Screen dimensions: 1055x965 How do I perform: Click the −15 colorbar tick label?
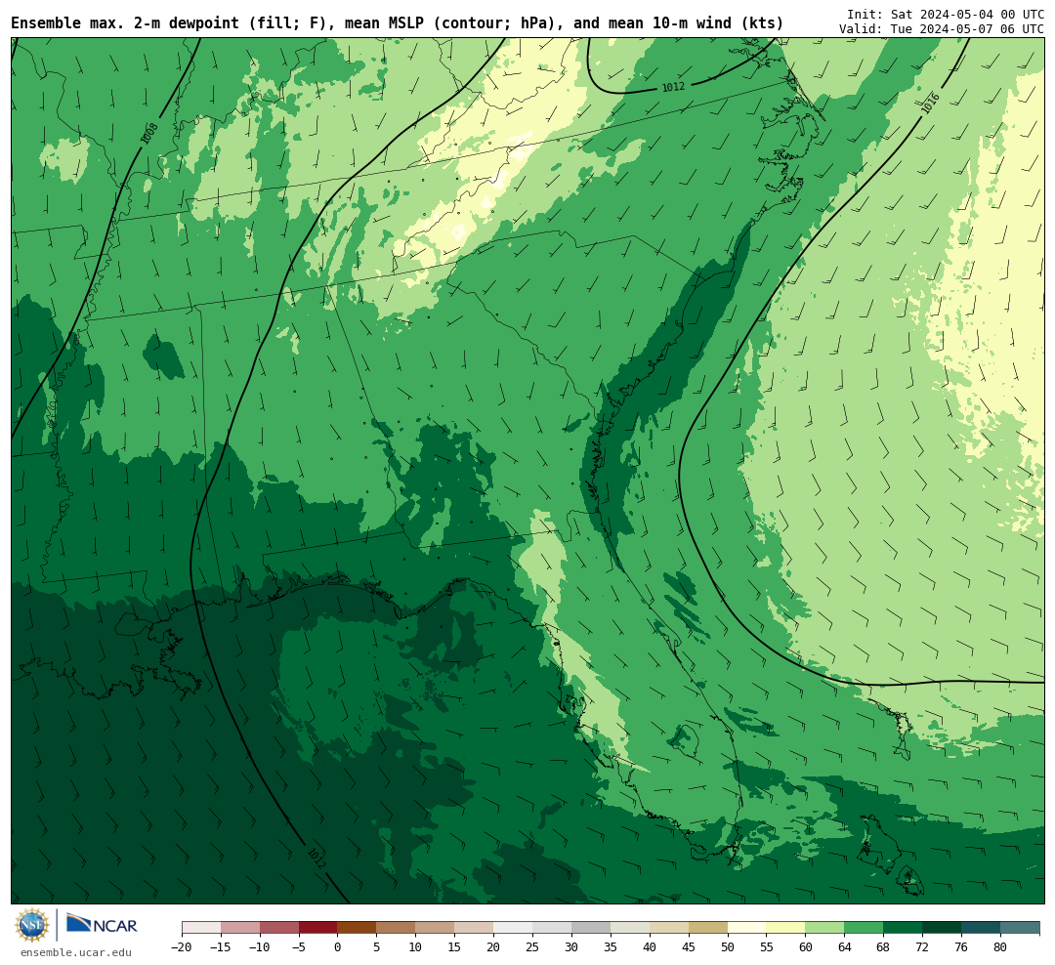point(221,946)
